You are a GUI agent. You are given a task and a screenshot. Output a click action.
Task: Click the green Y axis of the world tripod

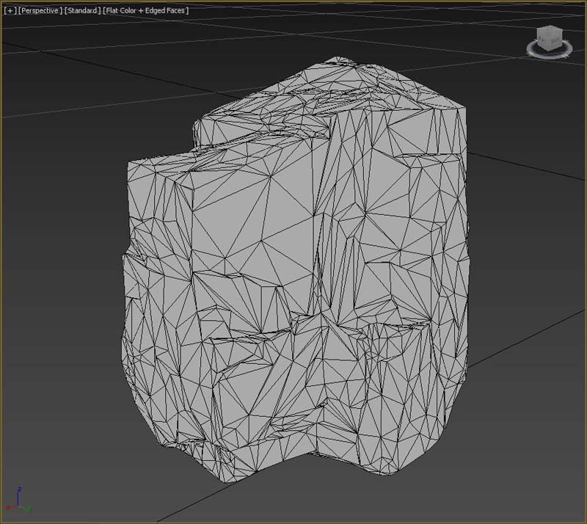tap(26, 508)
